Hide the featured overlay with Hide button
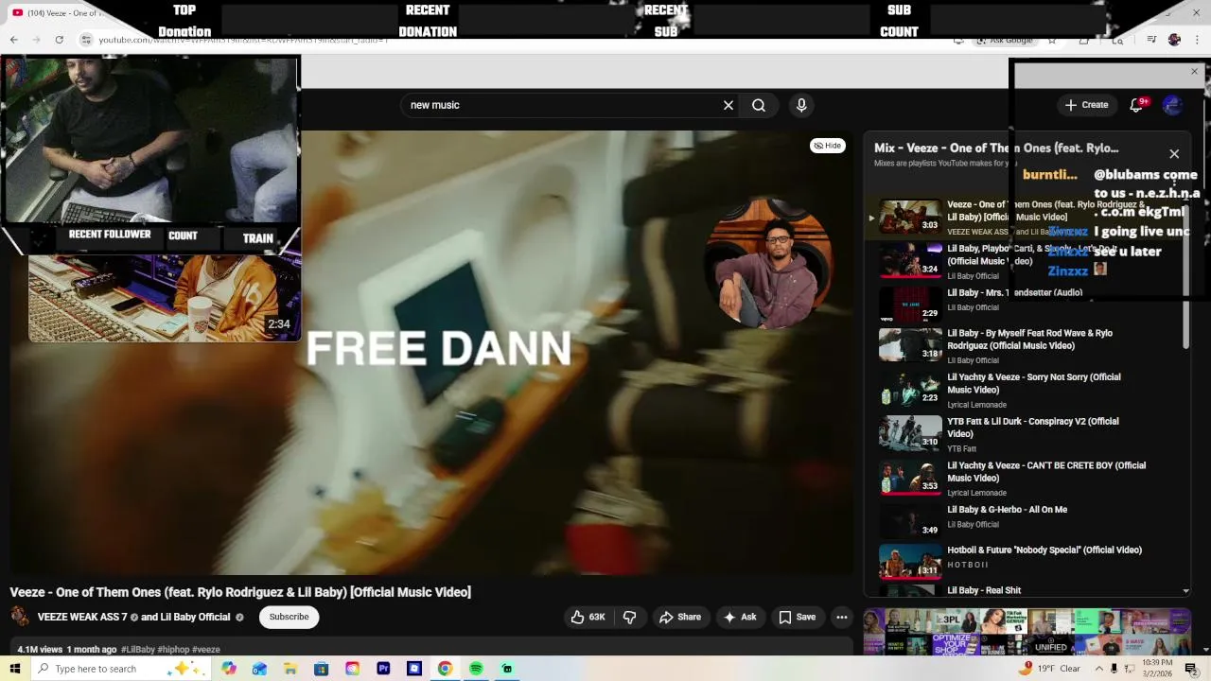Viewport: 1211px width, 681px height. (828, 146)
